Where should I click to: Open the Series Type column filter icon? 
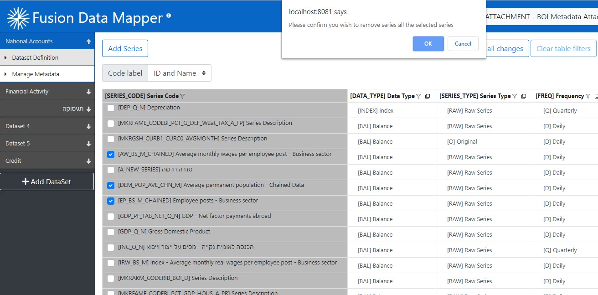coord(515,96)
